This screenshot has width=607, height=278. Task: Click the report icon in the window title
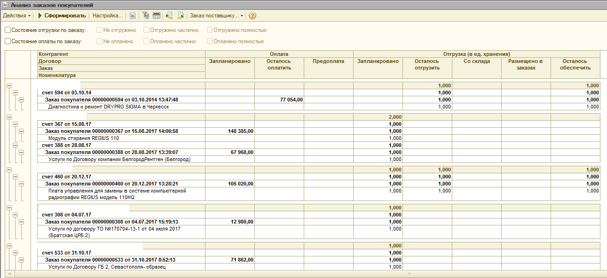[5, 5]
